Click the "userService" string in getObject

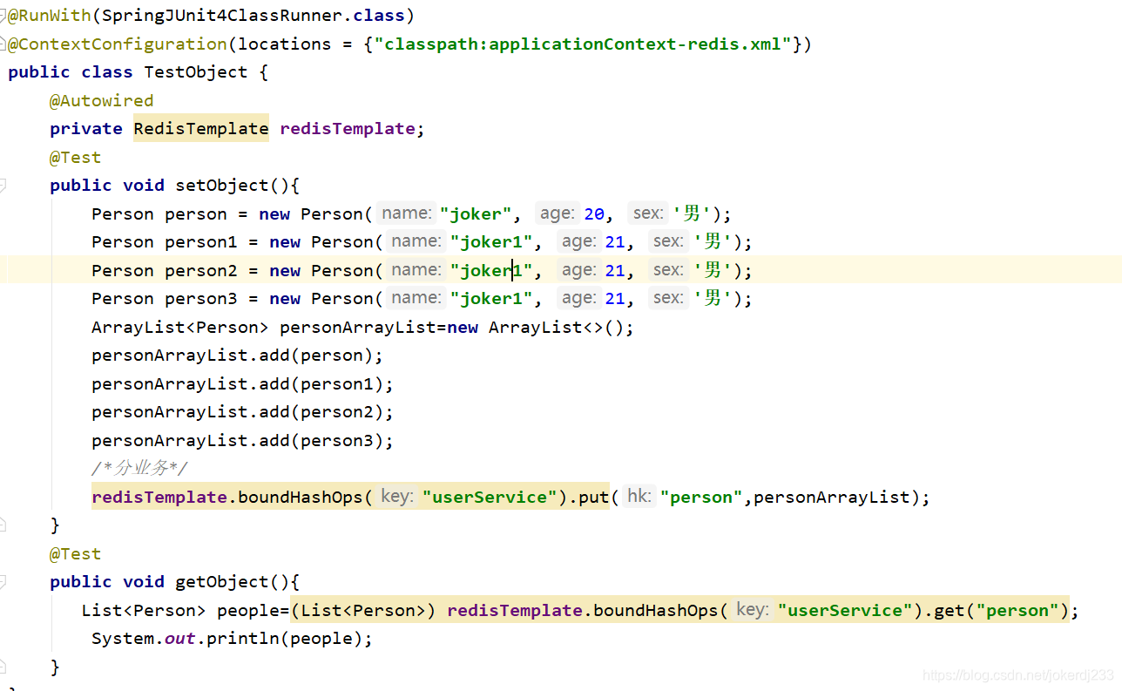[x=845, y=610]
